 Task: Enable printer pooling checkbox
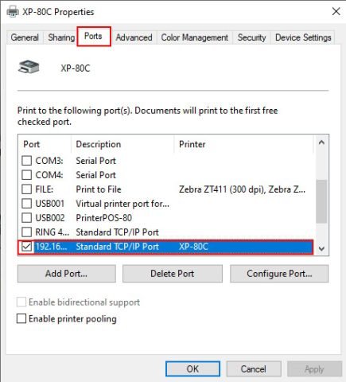click(x=21, y=318)
